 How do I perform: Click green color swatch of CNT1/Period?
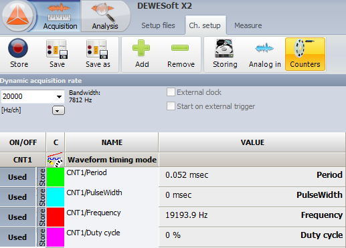click(56, 177)
